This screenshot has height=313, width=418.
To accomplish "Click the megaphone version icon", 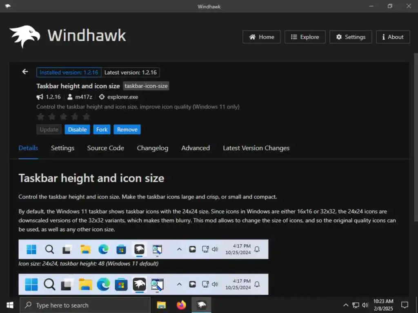I will 40,97.
